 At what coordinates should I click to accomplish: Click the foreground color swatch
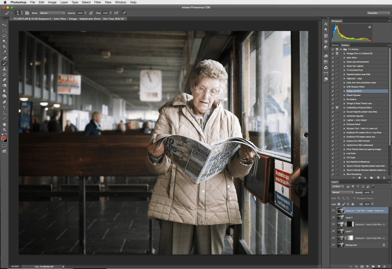pos(4,137)
